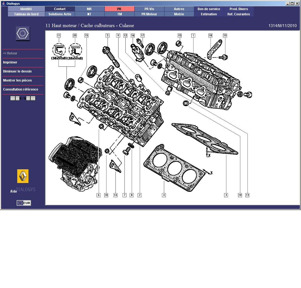
Task: Go to the previous drawing page
Action: pyautogui.click(x=17, y=98)
